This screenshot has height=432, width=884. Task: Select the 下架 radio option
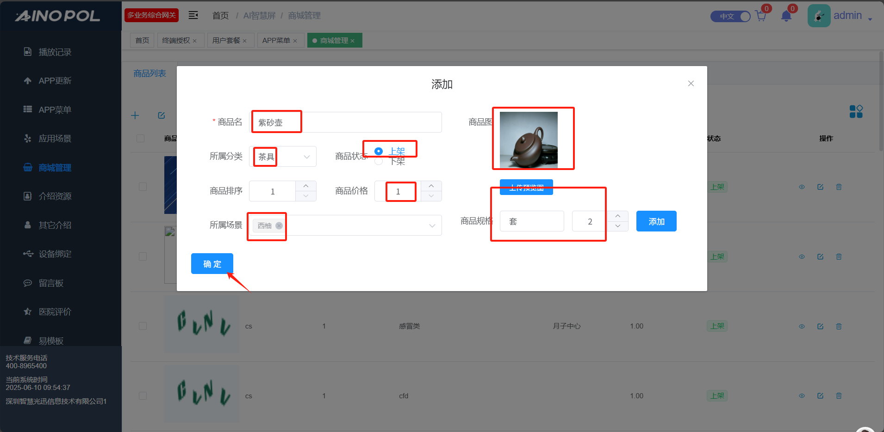tap(379, 161)
